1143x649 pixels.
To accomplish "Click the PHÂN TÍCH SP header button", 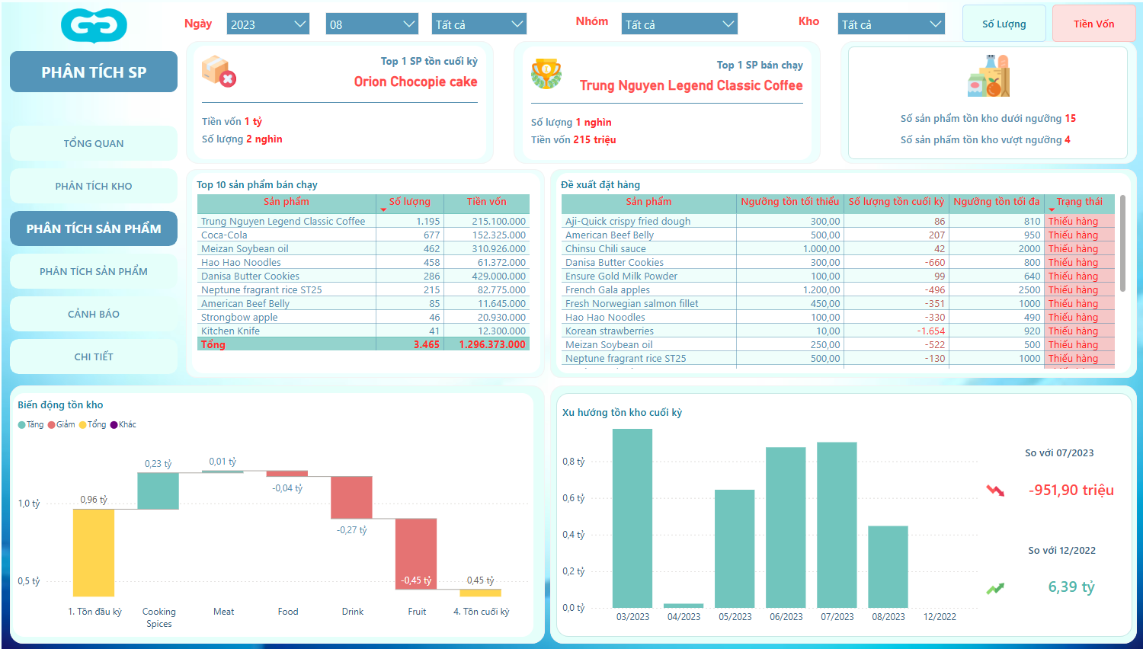I will click(x=94, y=72).
